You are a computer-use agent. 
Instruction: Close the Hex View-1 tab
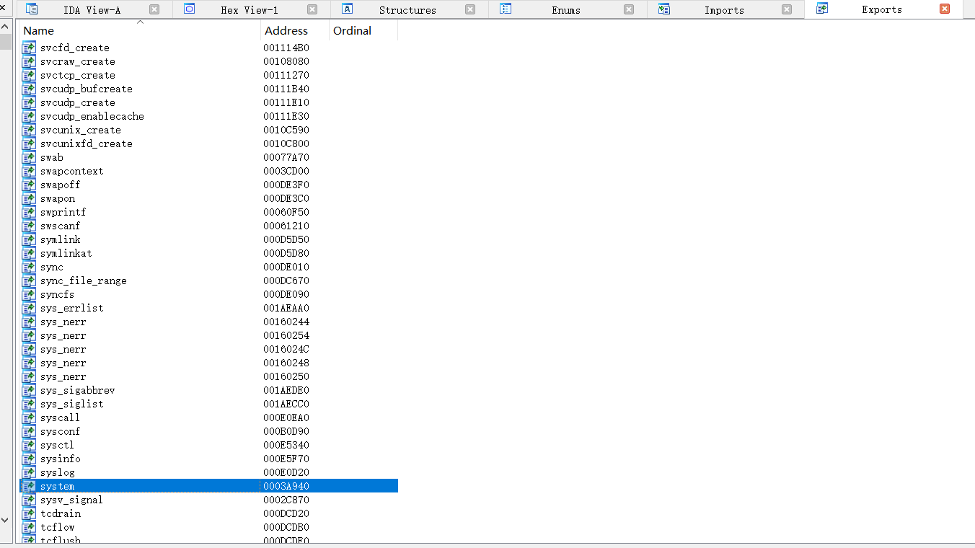coord(312,9)
